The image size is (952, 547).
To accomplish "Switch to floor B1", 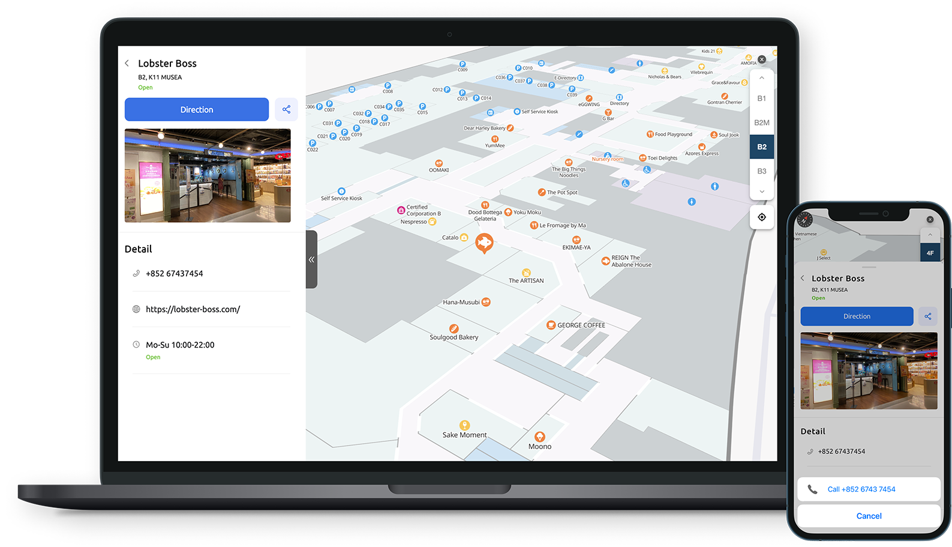I will click(x=761, y=98).
